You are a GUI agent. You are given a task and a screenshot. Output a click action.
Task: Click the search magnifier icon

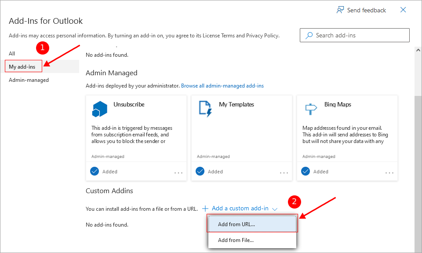click(x=309, y=35)
